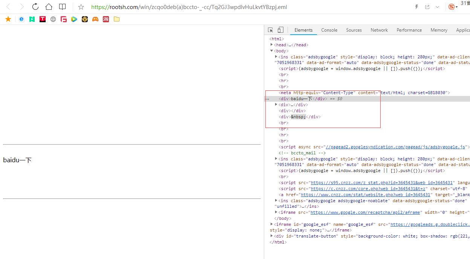The image size is (470, 259).
Task: Toggle the device toolbar in DevTools
Action: [280, 30]
